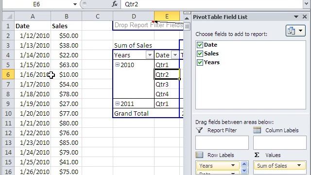Image resolution: width=311 pixels, height=175 pixels.
Task: Click the Qtr3 pivot cell
Action: (167, 84)
